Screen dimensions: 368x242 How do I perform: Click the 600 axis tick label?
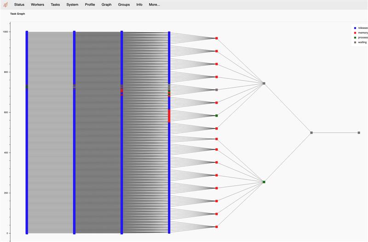[x=6, y=113]
